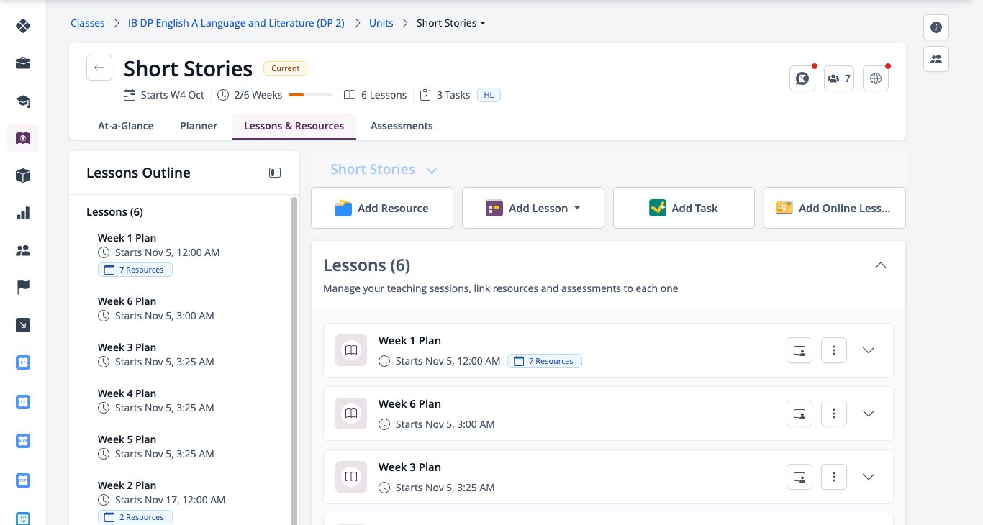Open the ED INT badge in sidebar
983x525 pixels.
click(23, 518)
